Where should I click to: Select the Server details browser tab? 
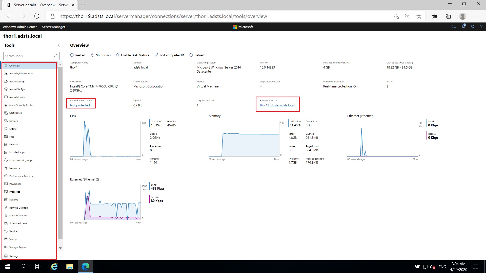tap(40, 5)
